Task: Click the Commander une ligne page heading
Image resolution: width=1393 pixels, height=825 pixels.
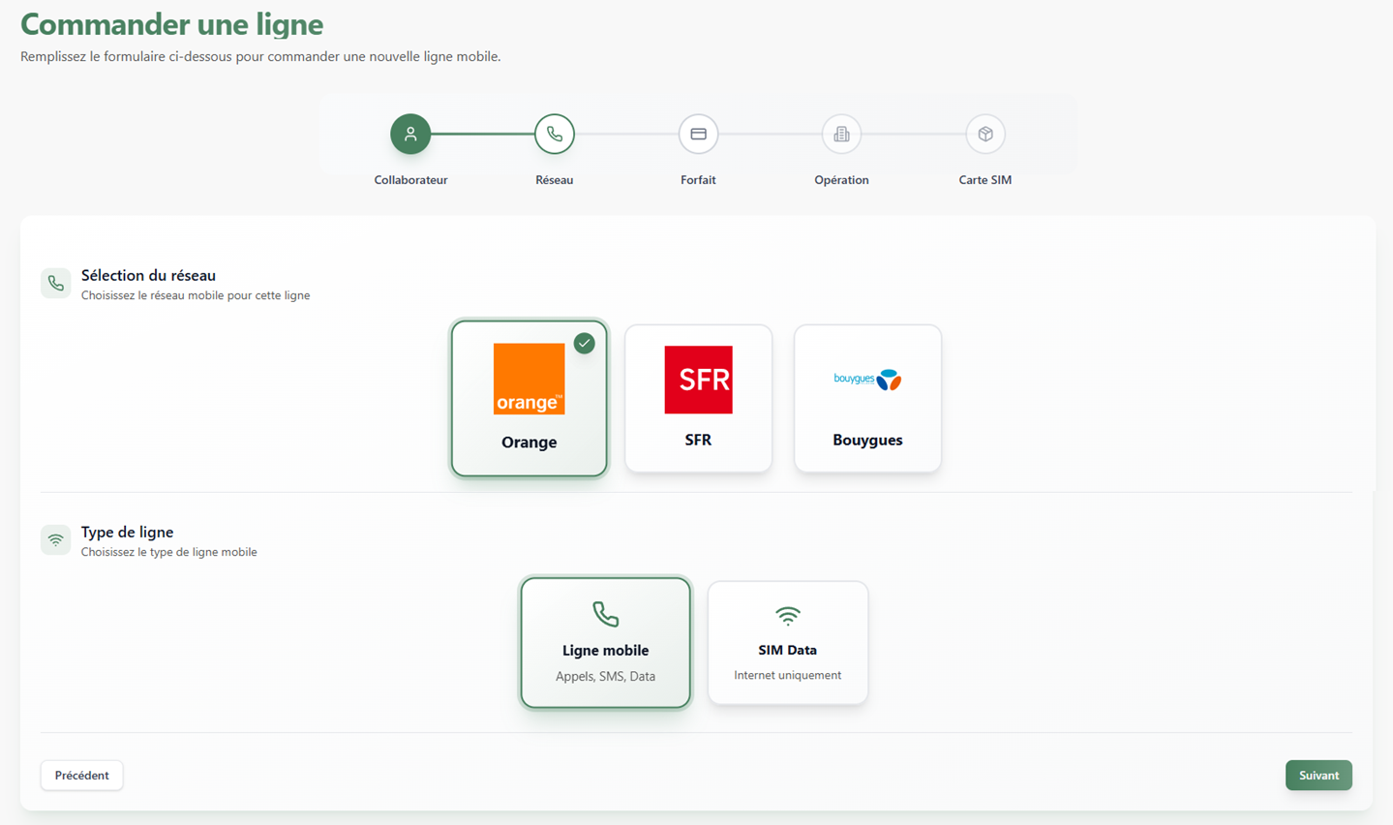Action: (172, 24)
